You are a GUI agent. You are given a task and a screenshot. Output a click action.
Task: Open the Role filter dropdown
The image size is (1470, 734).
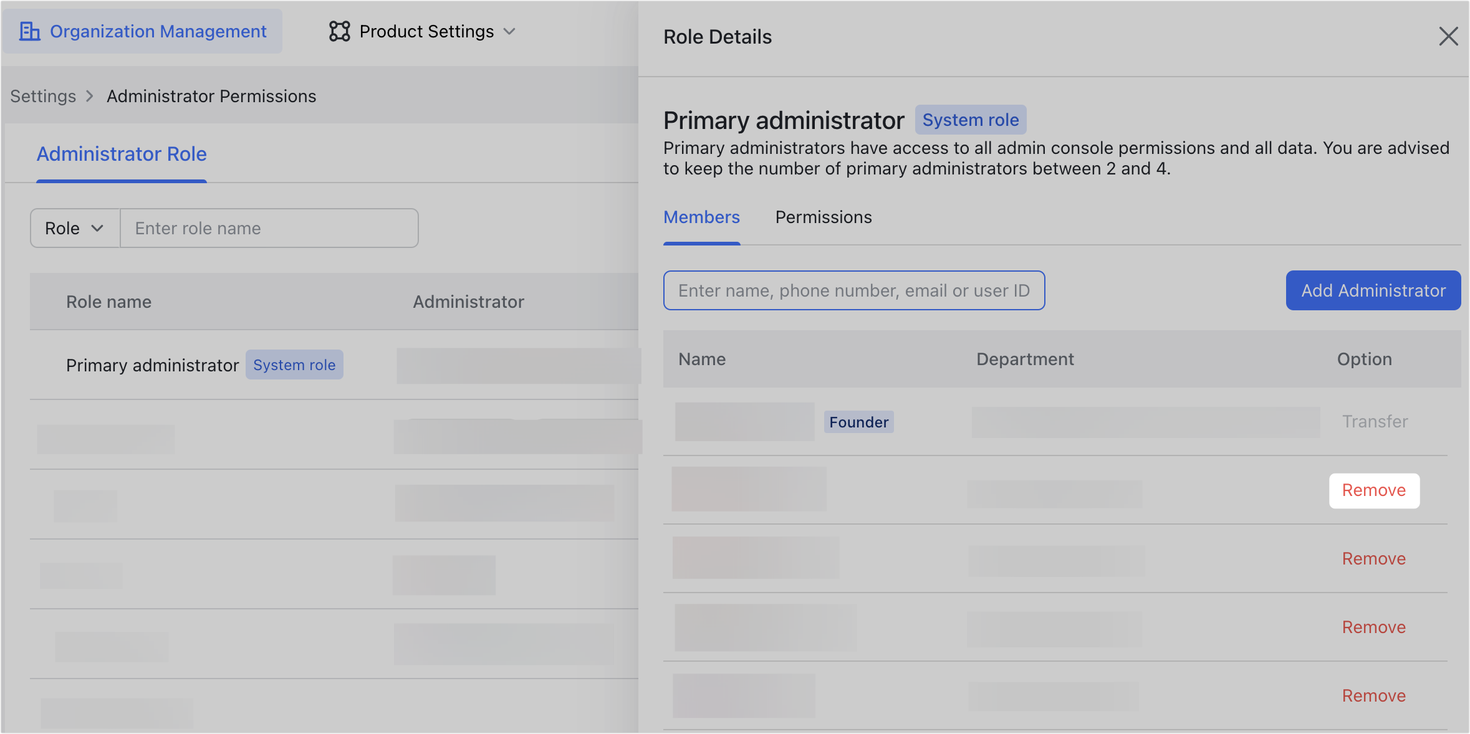click(x=74, y=228)
